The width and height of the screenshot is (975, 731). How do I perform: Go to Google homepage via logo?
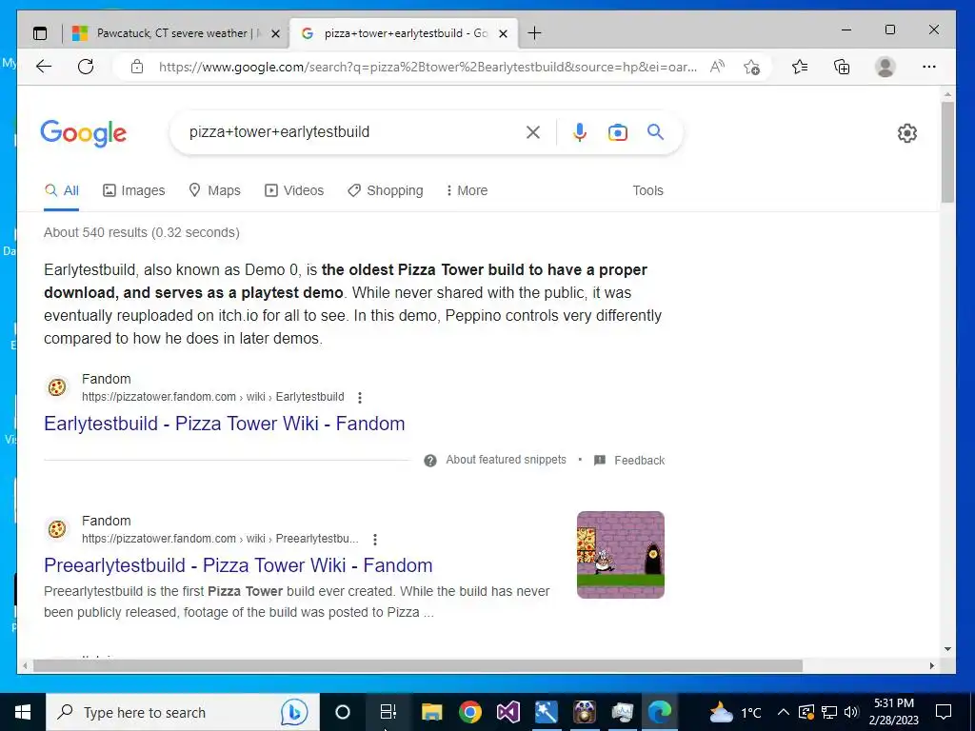(84, 133)
